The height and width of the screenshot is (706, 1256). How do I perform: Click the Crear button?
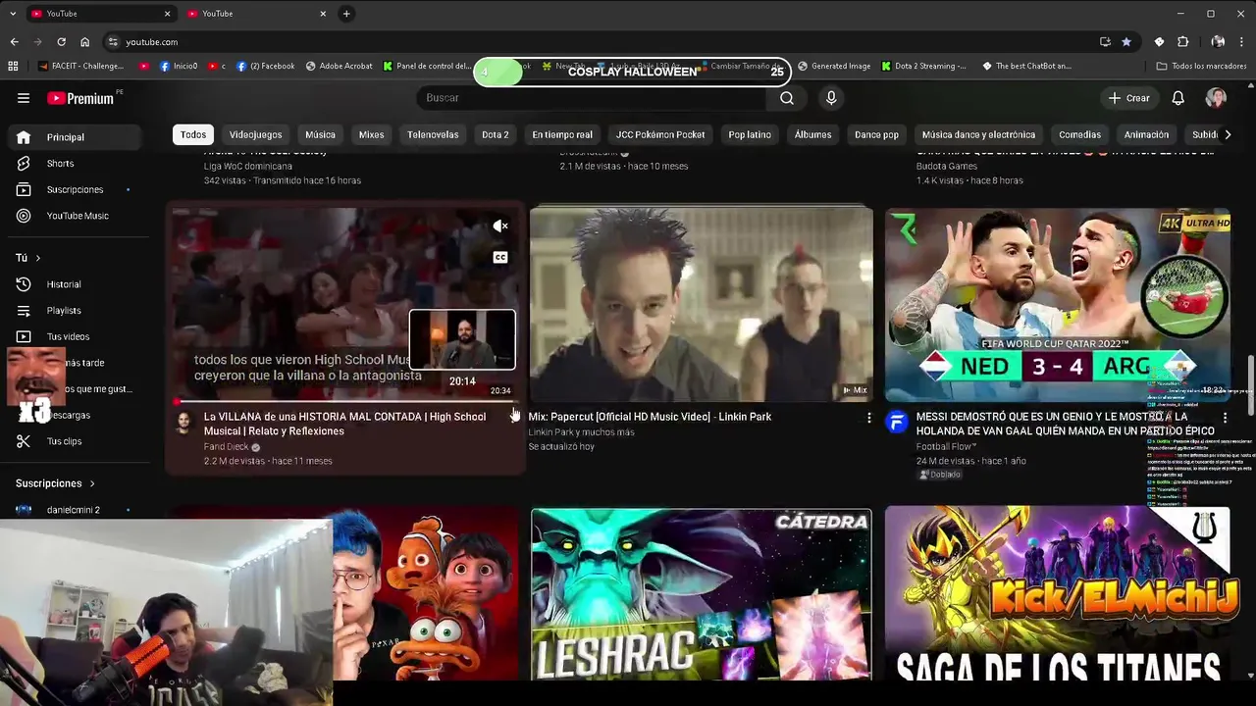tap(1128, 98)
